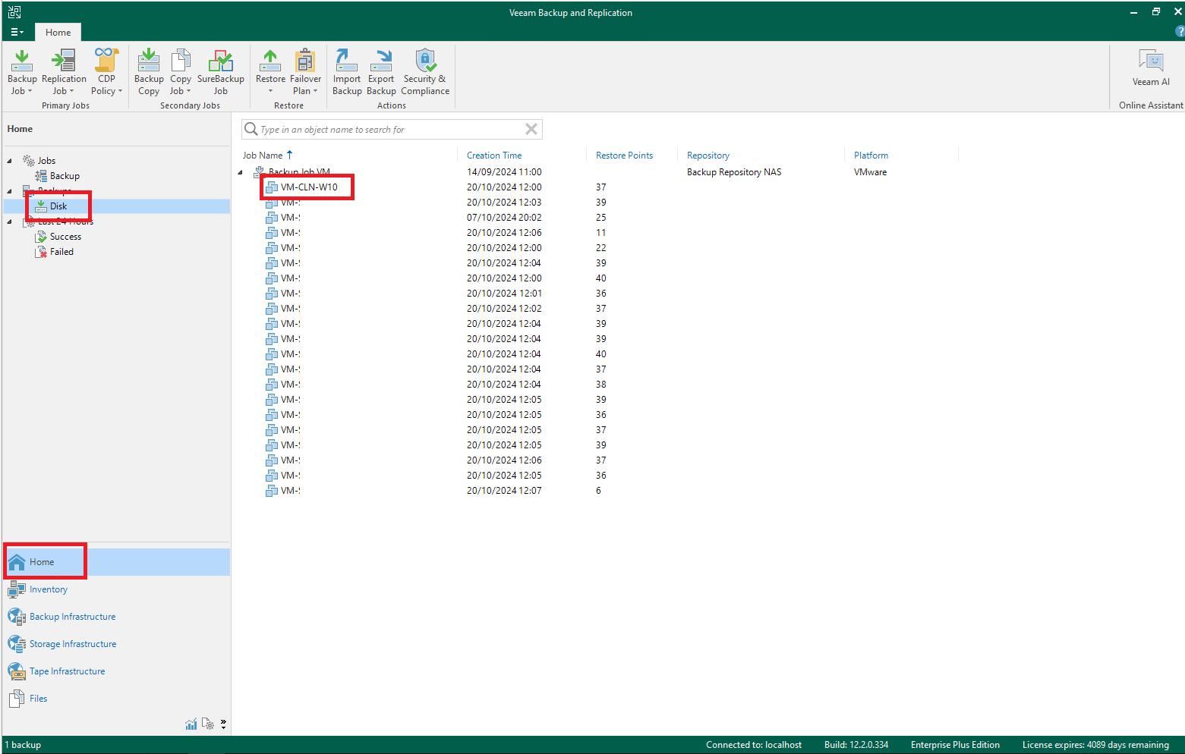Click row with 22 restore points
Screen dimensions: 1185x754
pos(600,248)
